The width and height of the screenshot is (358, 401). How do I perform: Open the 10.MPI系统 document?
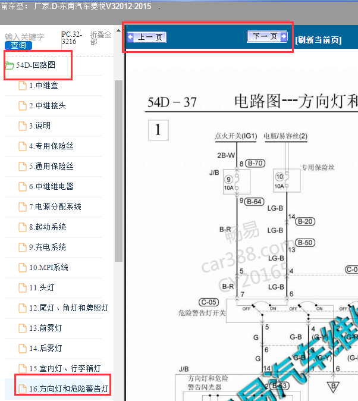49,268
